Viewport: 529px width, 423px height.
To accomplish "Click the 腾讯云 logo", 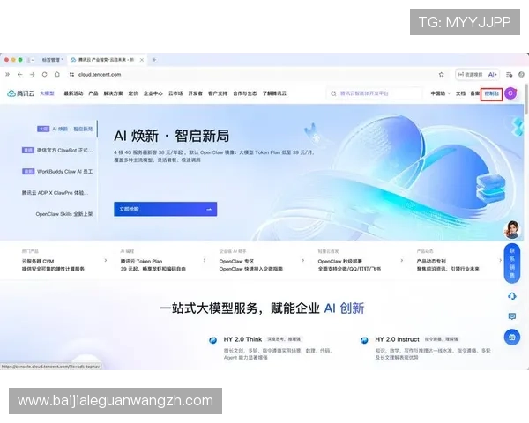I will (20, 93).
